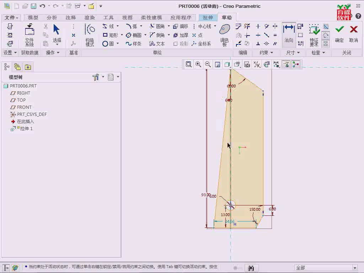Select the Circle sketch tool

click(108, 44)
